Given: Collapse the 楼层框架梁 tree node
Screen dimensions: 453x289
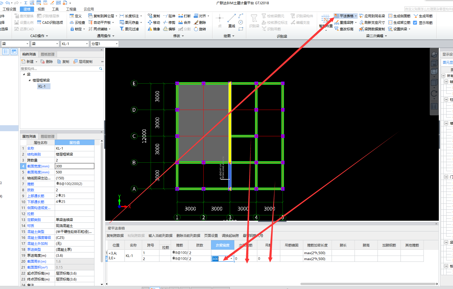Looking at the screenshot, I should pos(30,80).
